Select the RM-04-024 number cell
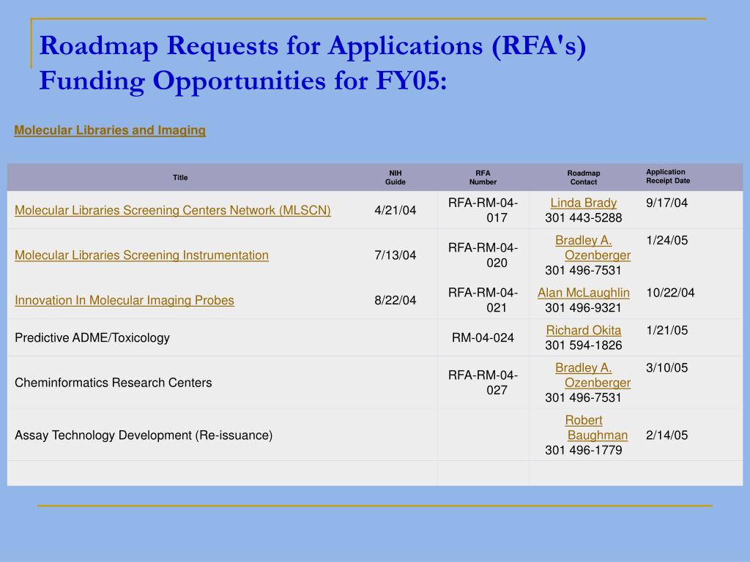Screen dimensions: 750x562 [483, 338]
